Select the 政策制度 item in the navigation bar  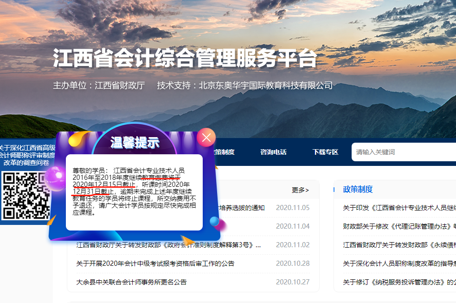point(225,152)
